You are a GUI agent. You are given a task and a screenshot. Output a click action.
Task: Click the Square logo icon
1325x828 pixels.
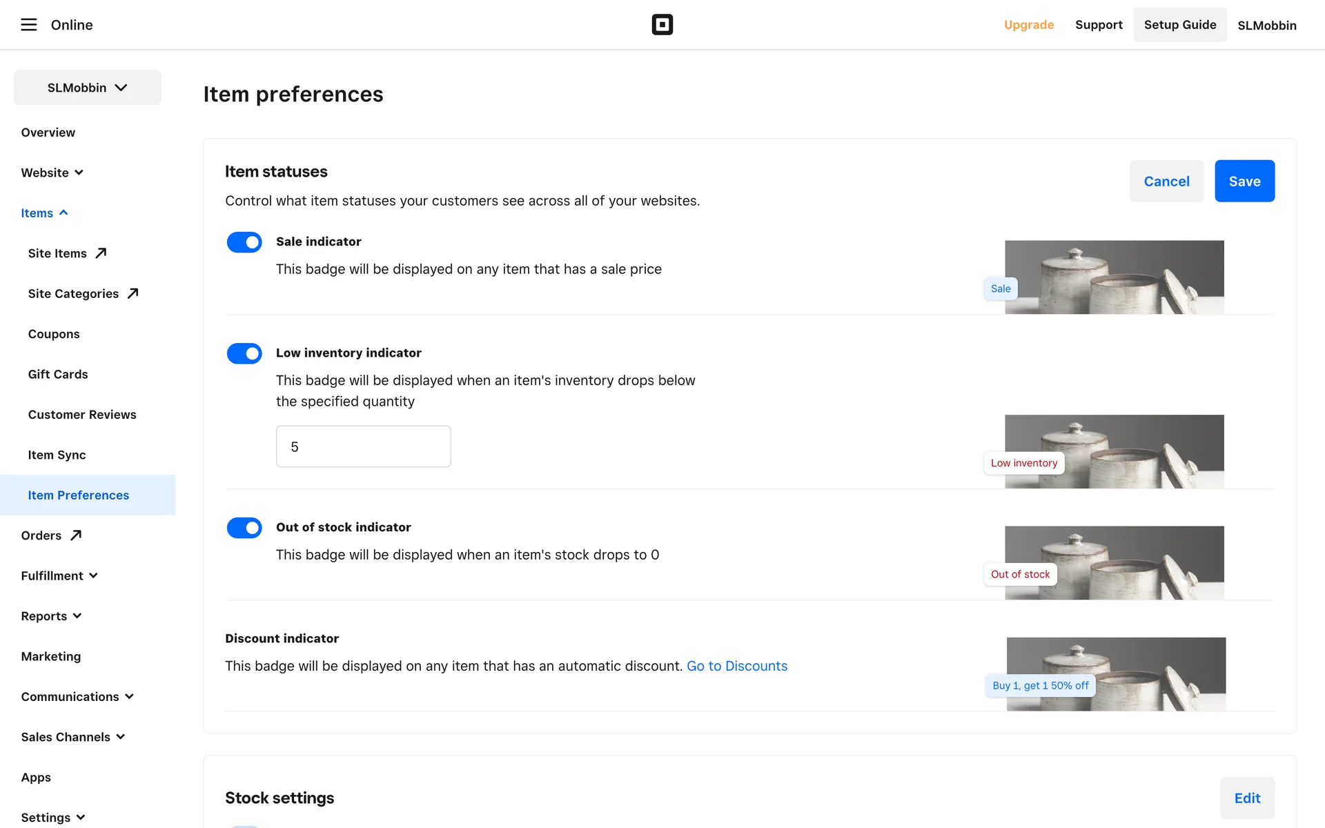(662, 25)
